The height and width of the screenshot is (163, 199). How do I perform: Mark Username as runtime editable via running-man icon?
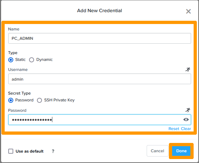(x=188, y=69)
